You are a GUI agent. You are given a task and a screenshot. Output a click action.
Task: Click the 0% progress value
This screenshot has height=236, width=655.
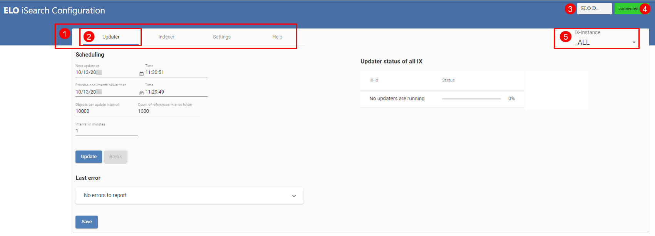[x=511, y=99]
